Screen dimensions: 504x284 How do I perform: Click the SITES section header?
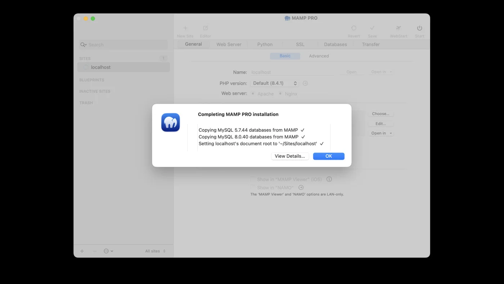point(85,58)
